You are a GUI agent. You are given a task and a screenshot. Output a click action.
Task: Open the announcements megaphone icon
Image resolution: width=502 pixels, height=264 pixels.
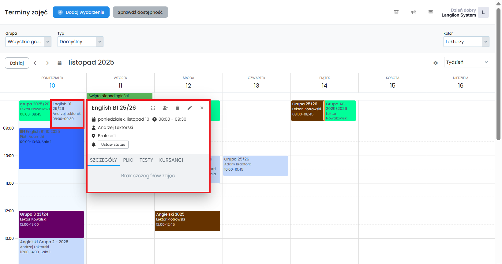pos(414,12)
